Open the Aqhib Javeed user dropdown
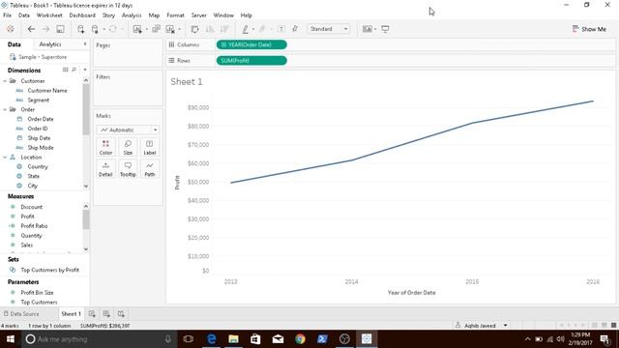The height and width of the screenshot is (348, 619). coord(505,326)
